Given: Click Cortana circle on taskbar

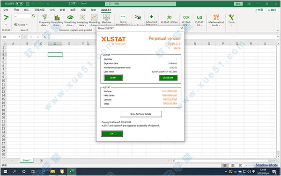Looking at the screenshot, I should pyautogui.click(x=24, y=171).
